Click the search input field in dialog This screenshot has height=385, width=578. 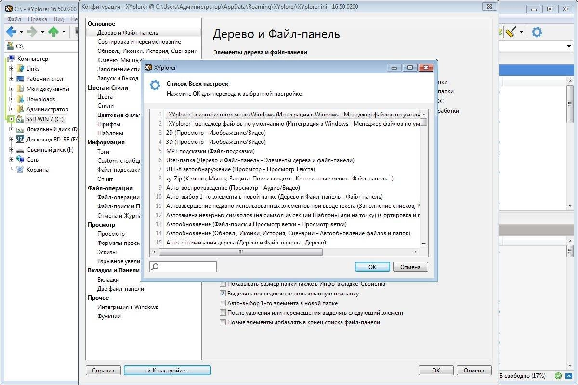click(x=183, y=267)
